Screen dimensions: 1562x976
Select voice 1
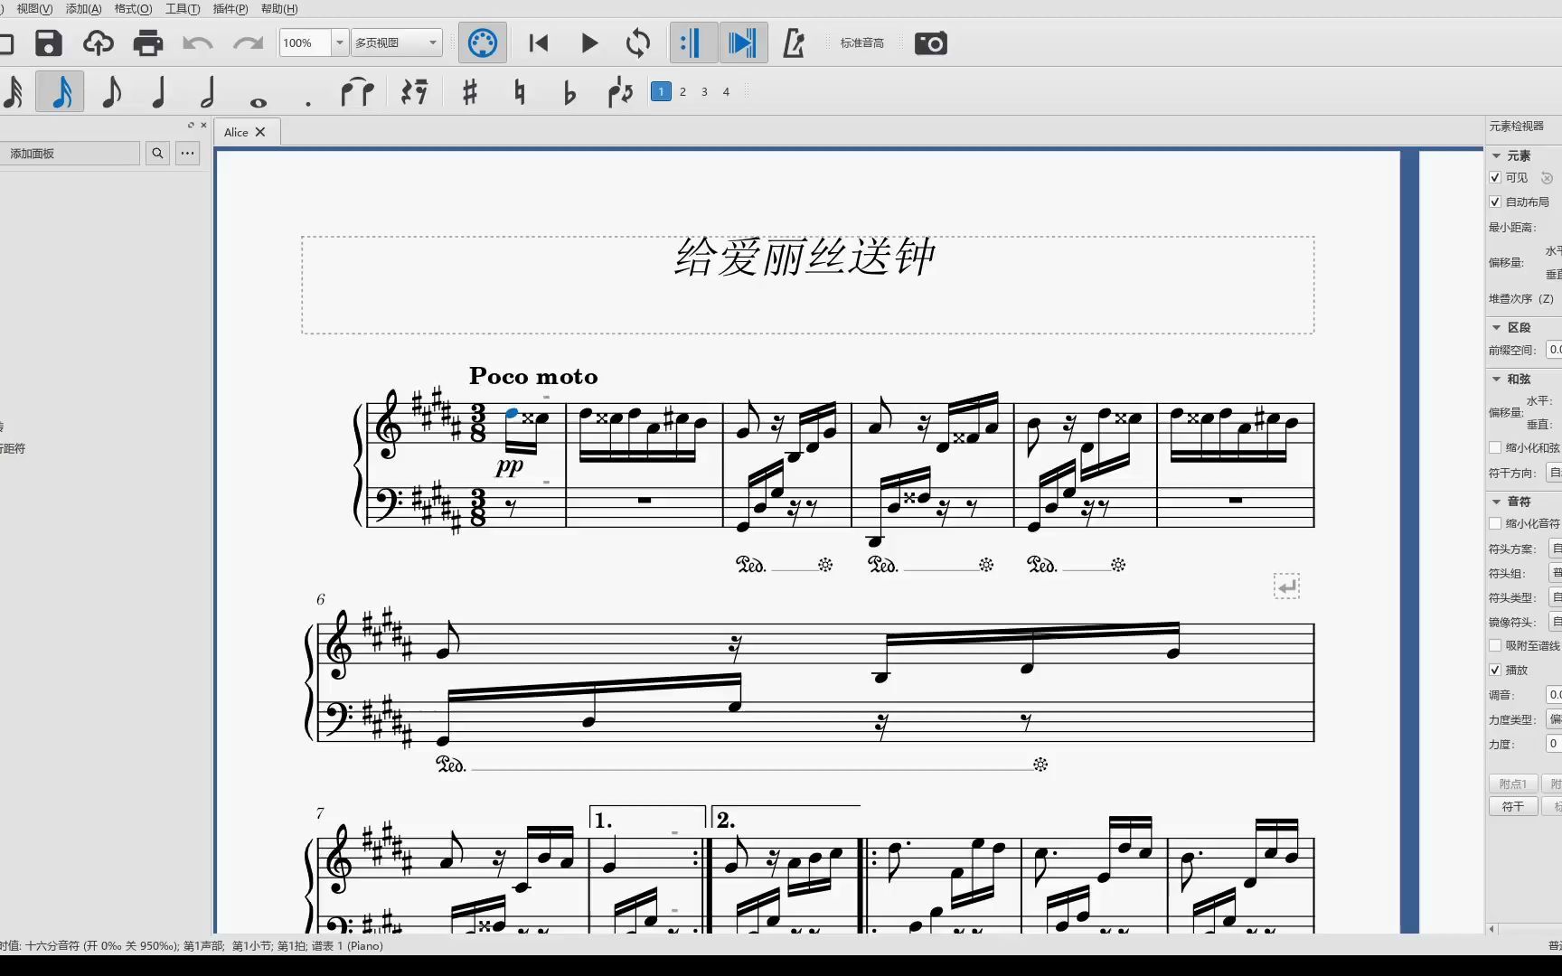pyautogui.click(x=661, y=91)
